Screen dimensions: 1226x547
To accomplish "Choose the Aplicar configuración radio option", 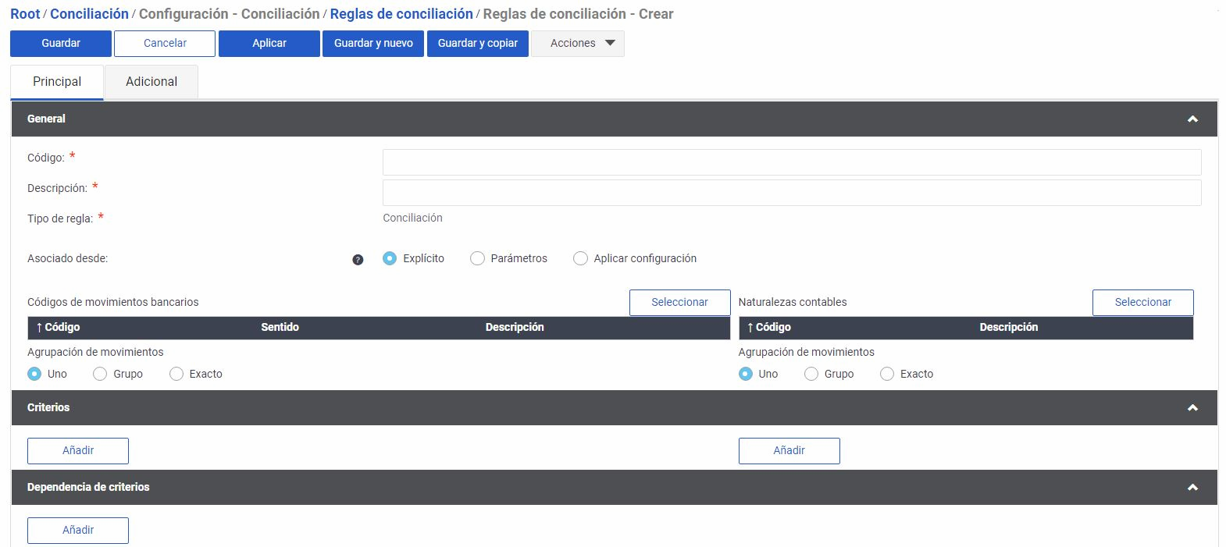I will pos(580,259).
